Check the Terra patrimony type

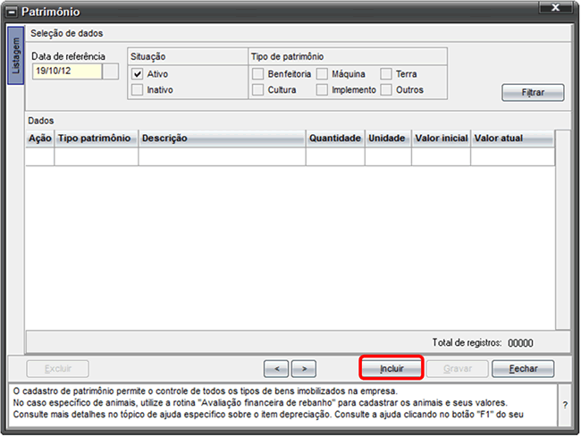click(386, 74)
